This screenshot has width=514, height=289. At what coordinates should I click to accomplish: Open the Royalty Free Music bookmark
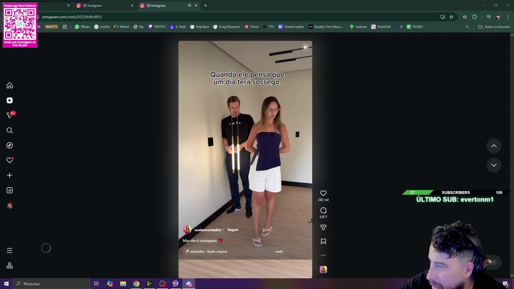coord(326,27)
